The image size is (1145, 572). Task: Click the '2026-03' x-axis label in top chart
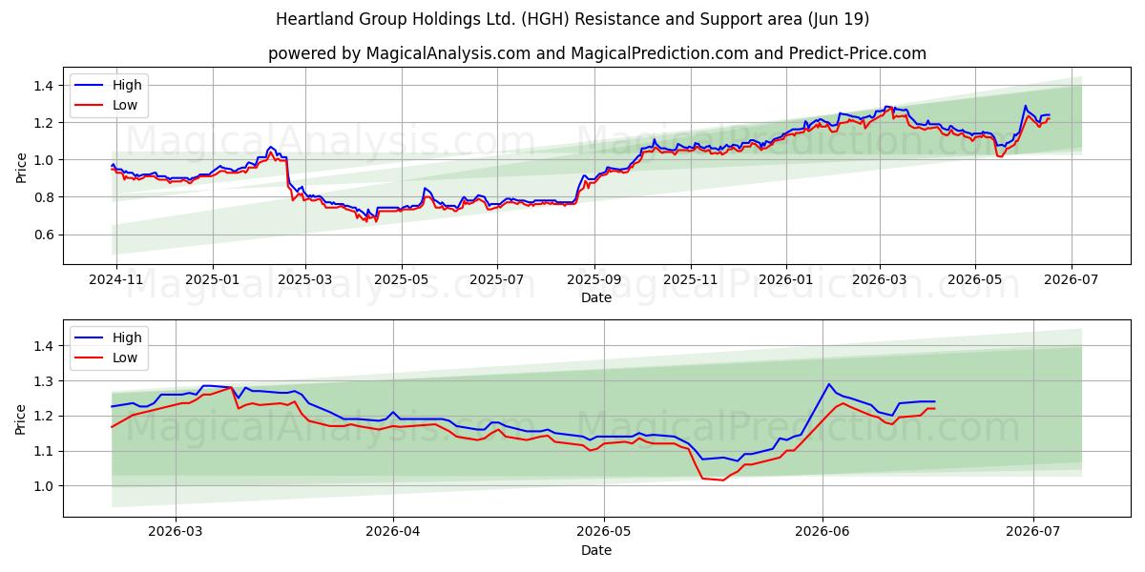click(879, 280)
